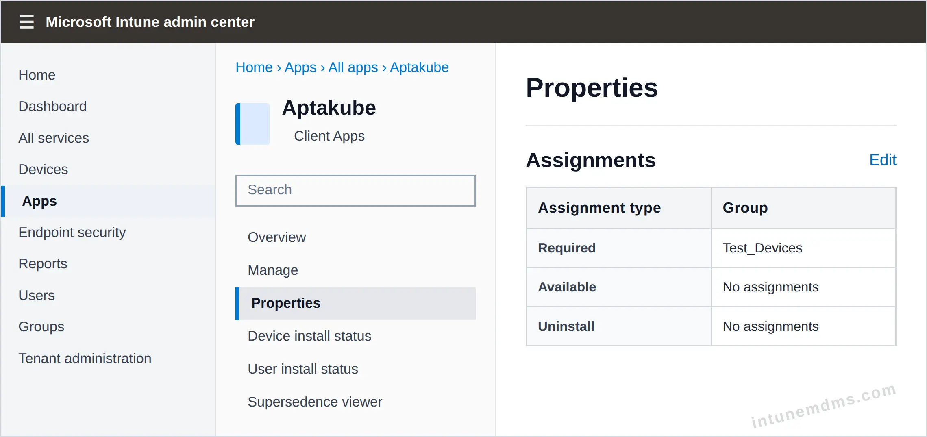Click the Assignments section heading
The image size is (927, 437).
pyautogui.click(x=591, y=160)
